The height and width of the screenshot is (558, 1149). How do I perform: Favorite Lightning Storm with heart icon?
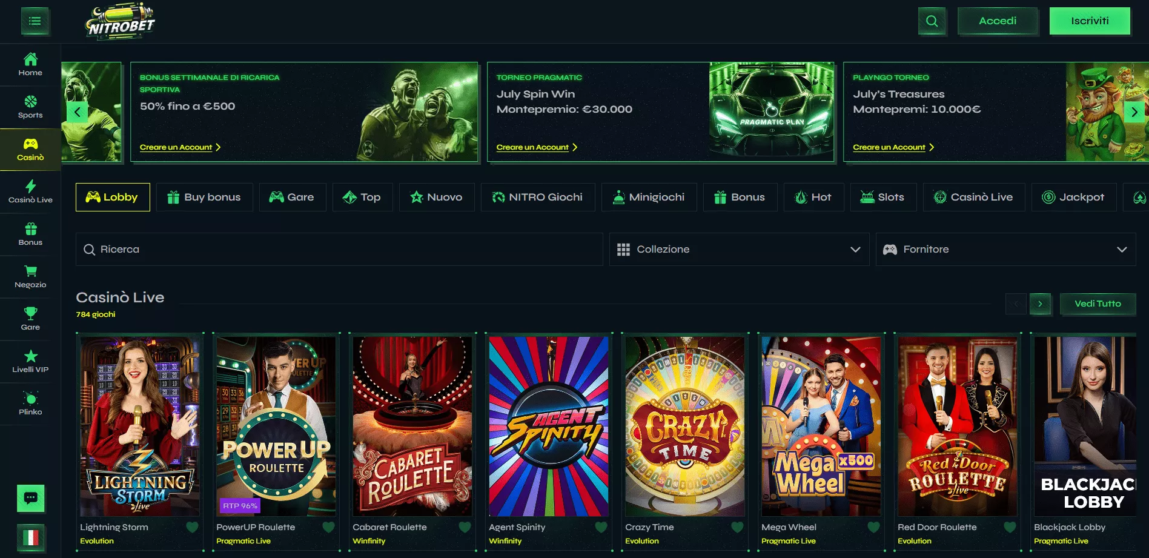coord(192,527)
